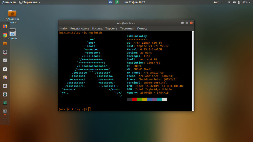Screen dimensions: 253x142
Task: Open the Терминал menu in terminal window
Action: point(127,29)
